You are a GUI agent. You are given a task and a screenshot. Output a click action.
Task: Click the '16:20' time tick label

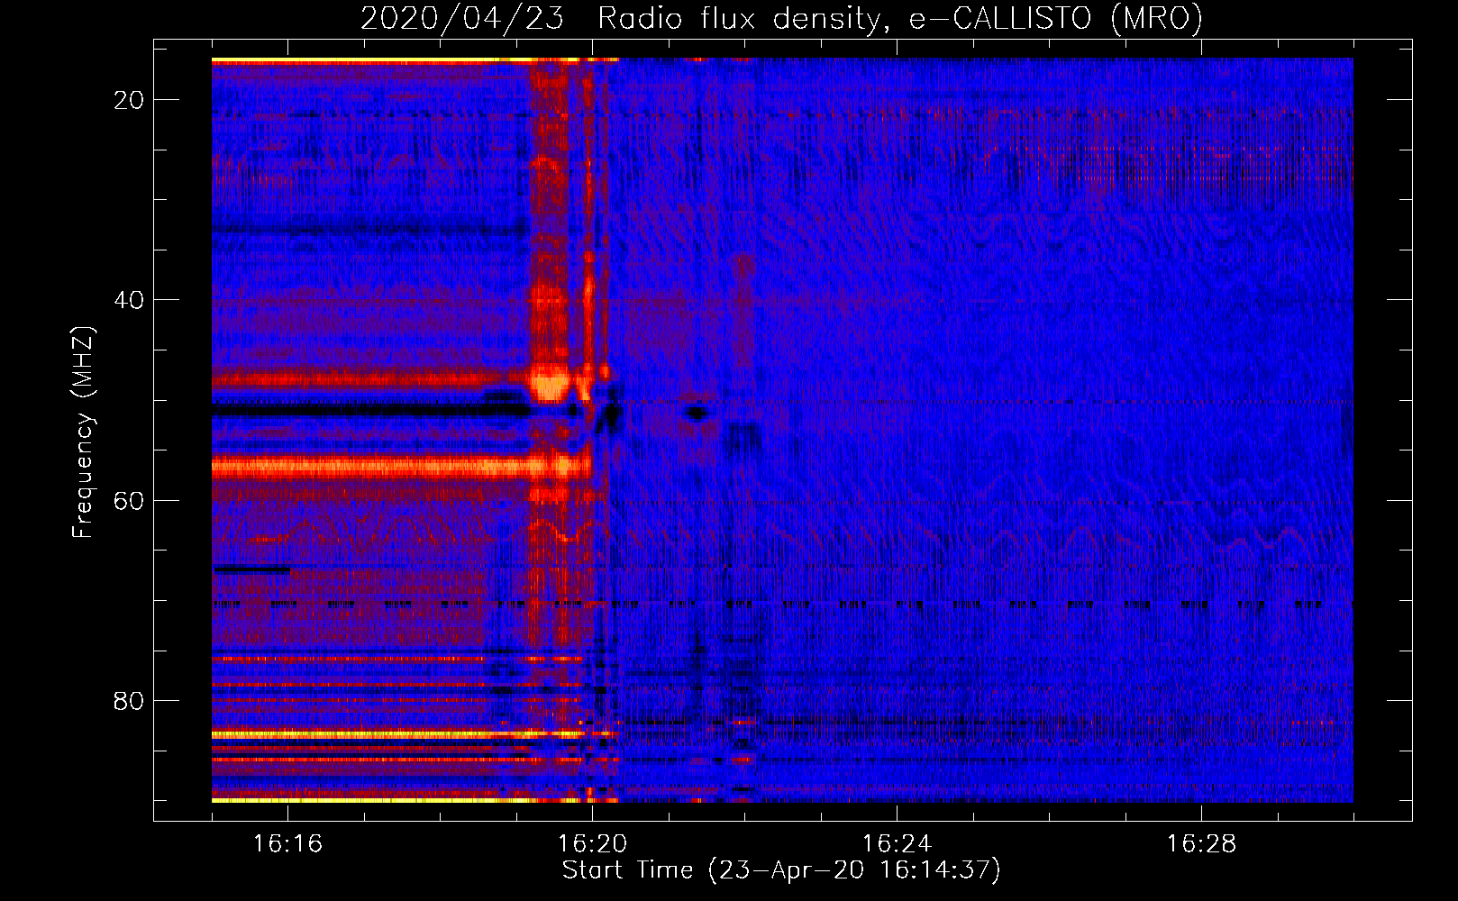point(592,843)
